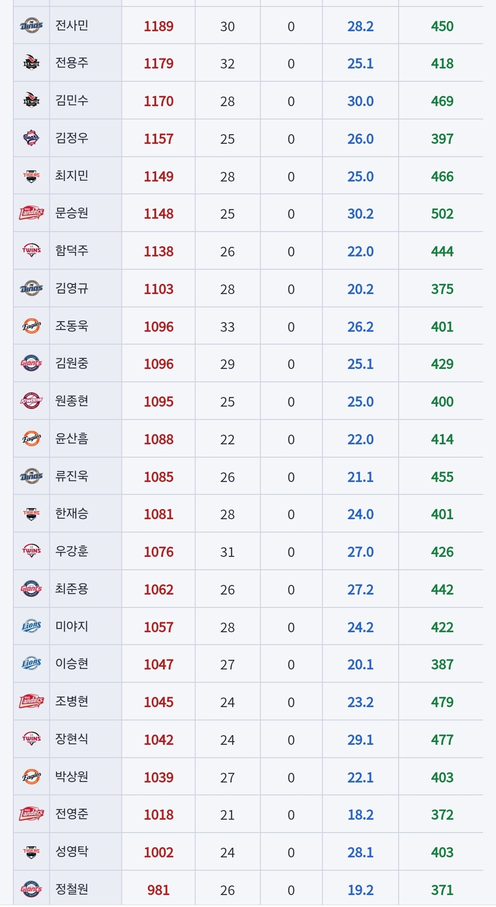The image size is (496, 907).
Task: Click the red value 1002 for 성영탁
Action: [x=158, y=852]
